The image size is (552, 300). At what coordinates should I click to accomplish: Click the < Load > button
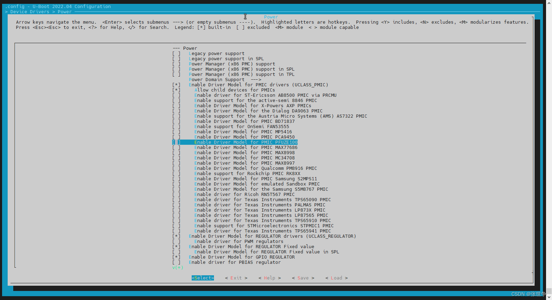point(337,278)
